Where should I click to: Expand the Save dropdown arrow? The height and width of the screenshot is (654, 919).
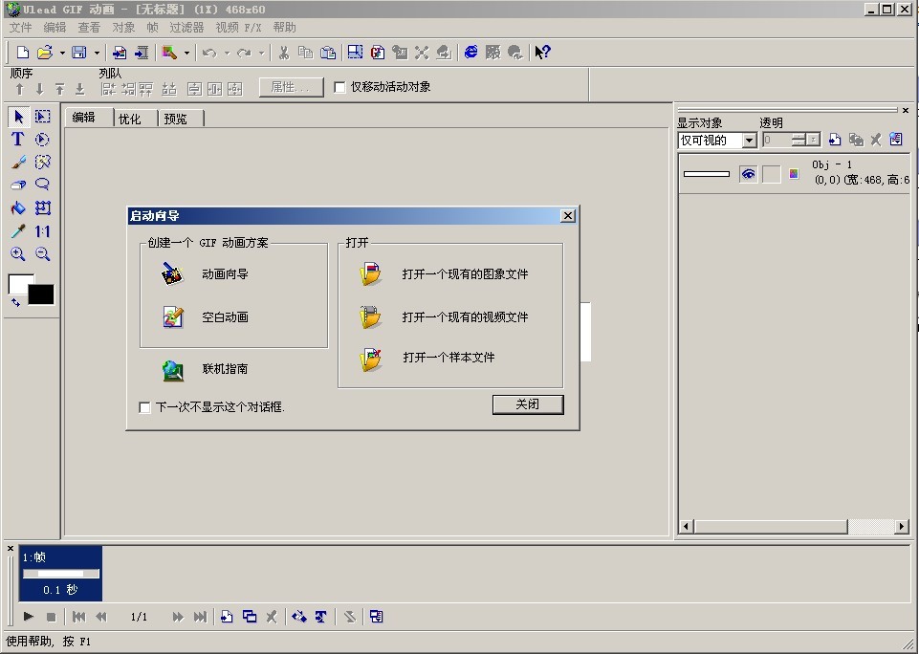pos(97,53)
